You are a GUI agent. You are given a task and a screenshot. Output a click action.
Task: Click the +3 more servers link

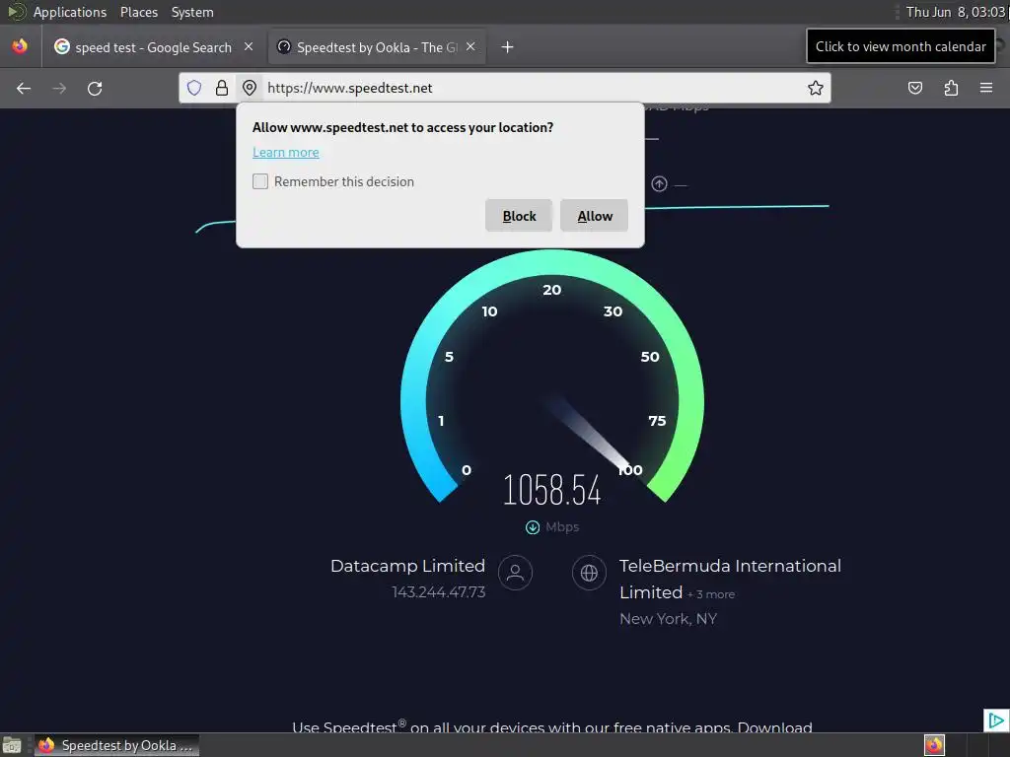click(x=711, y=594)
